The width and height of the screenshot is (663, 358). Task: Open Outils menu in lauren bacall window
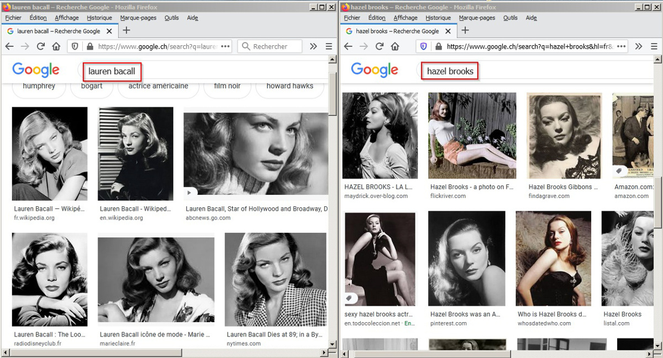172,18
